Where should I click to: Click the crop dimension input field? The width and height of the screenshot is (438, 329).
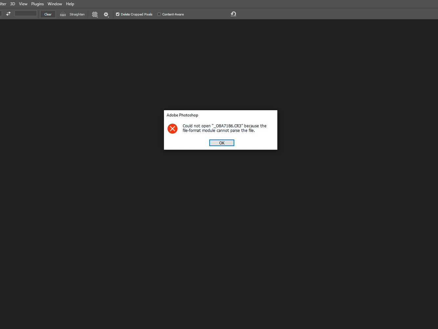tap(26, 13)
